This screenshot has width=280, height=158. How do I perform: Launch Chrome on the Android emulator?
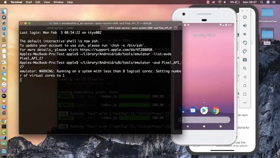click(215, 111)
